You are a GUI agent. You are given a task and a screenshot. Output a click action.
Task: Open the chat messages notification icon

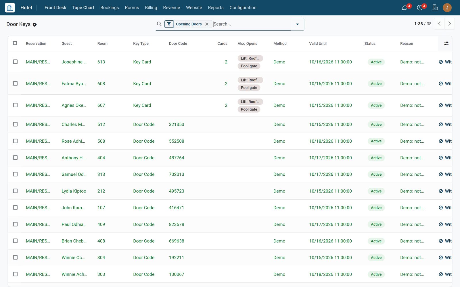tap(405, 8)
